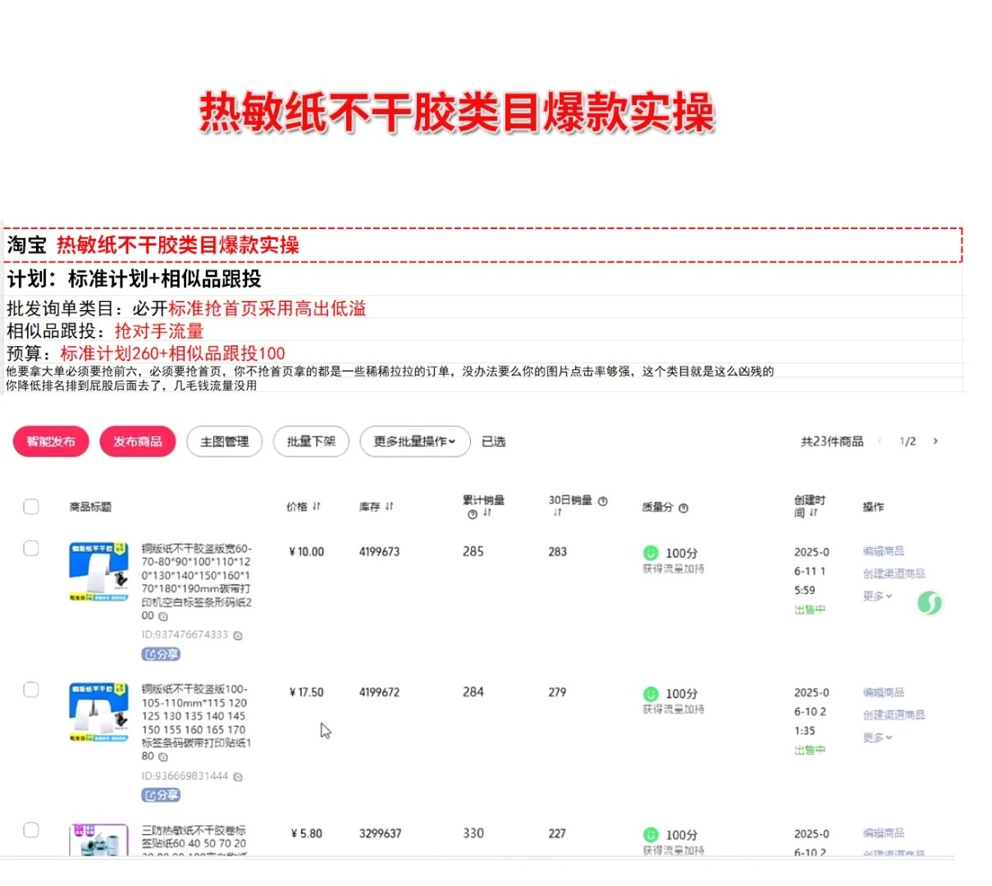Viewport: 992px width, 886px height.
Task: Click stock value 4199672
Action: [x=379, y=692]
